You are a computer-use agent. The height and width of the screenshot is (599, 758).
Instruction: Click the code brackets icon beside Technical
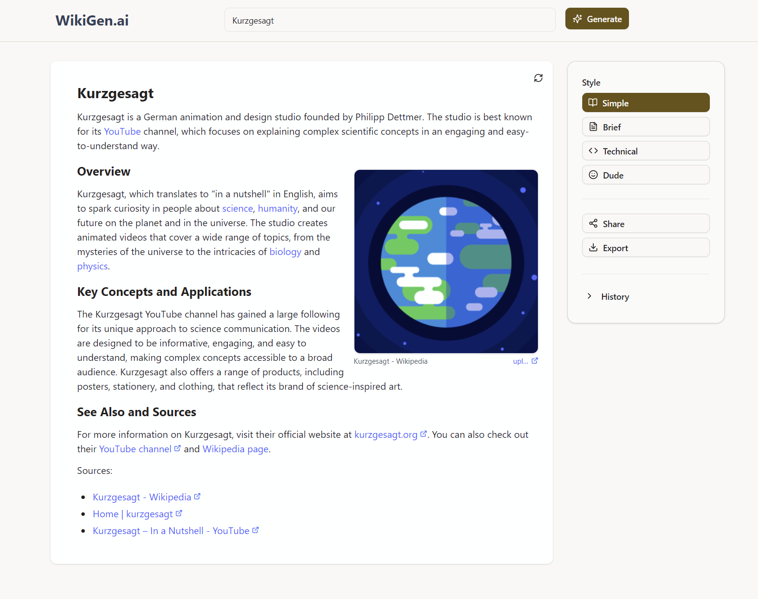pos(593,151)
